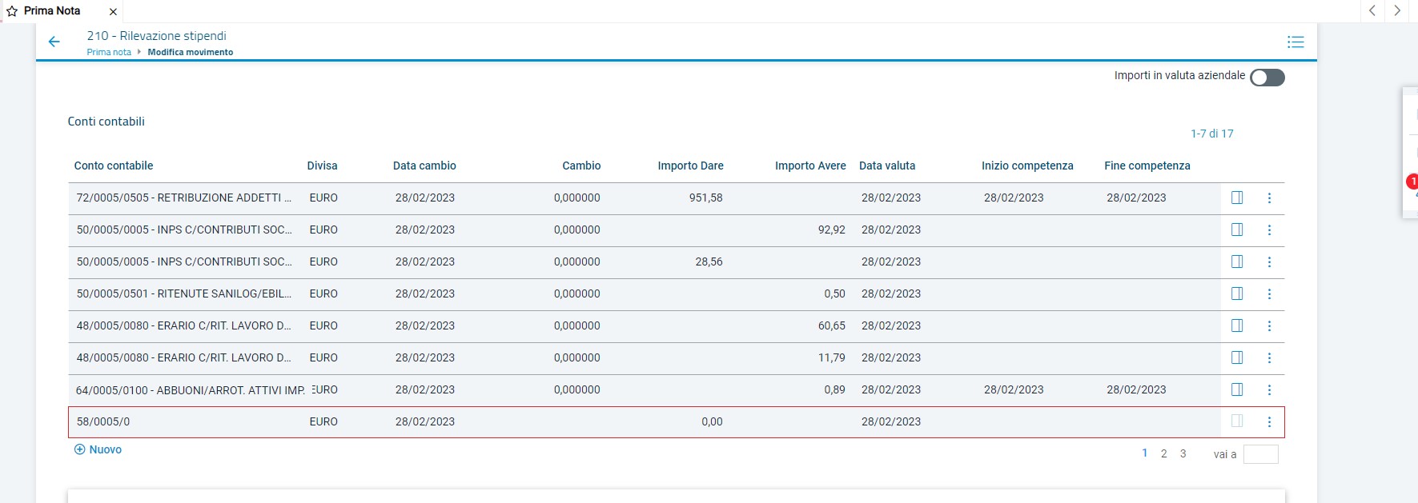This screenshot has width=1418, height=503.
Task: Open detail panel icon for RITENUTE SANILOG row
Action: coord(1236,293)
